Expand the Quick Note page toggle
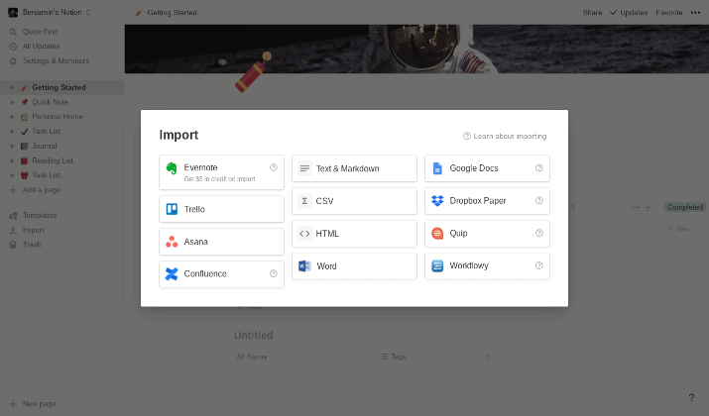The image size is (709, 416). point(13,102)
